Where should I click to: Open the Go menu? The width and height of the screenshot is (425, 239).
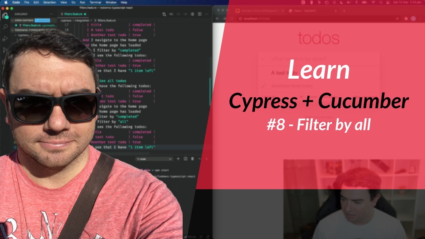73,2
